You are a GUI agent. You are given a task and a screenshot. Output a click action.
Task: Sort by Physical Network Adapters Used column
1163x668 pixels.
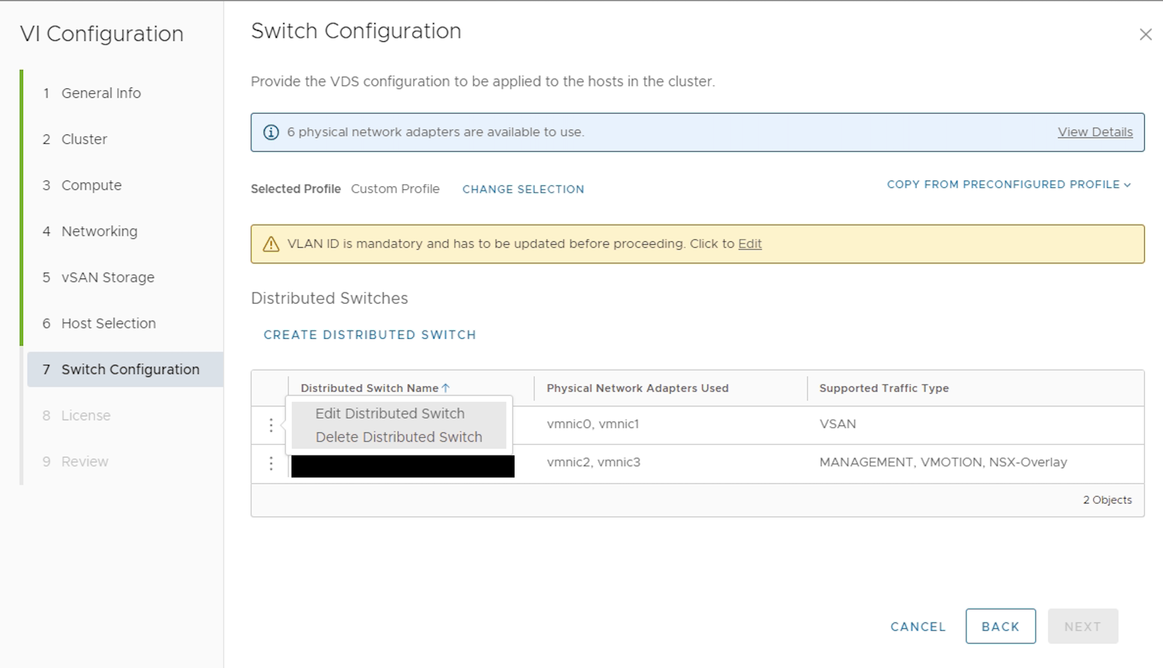pos(637,388)
